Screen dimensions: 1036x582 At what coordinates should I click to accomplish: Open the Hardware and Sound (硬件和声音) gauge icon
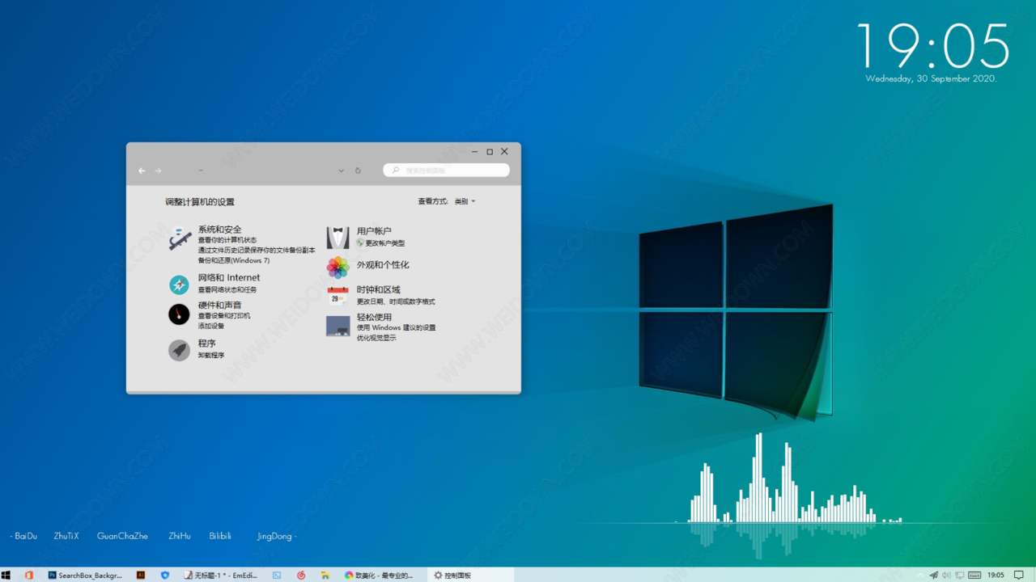(x=179, y=314)
